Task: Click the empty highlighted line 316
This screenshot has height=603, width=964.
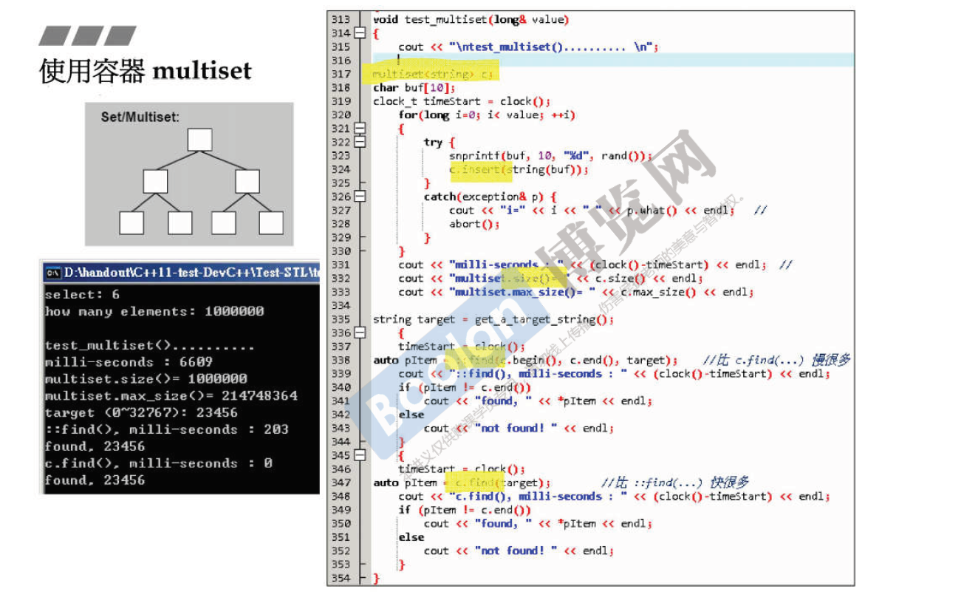Action: [x=613, y=61]
